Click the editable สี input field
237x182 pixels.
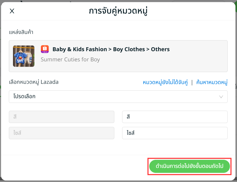point(175,117)
